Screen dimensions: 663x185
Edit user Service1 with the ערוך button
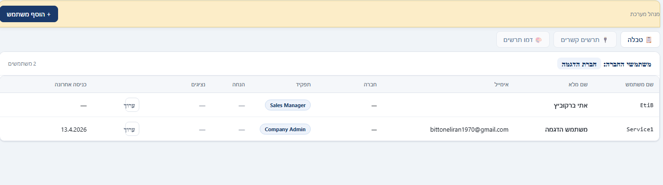132,129
